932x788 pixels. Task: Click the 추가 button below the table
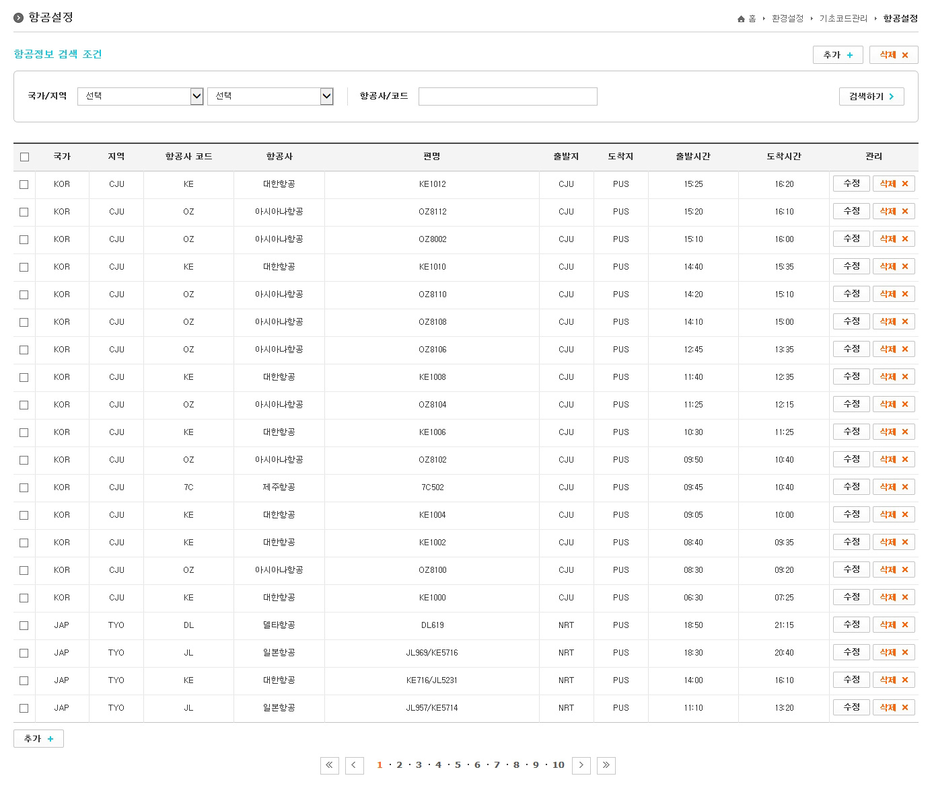(38, 739)
